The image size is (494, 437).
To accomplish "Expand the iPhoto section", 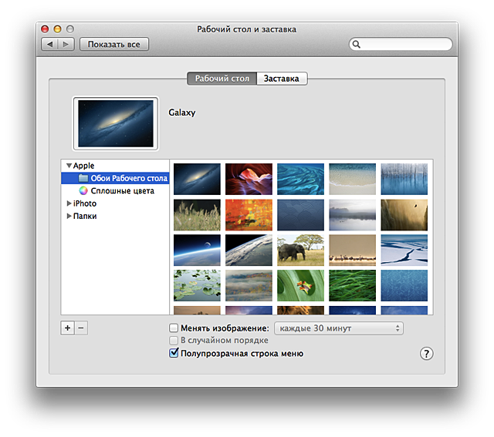I will (x=69, y=203).
